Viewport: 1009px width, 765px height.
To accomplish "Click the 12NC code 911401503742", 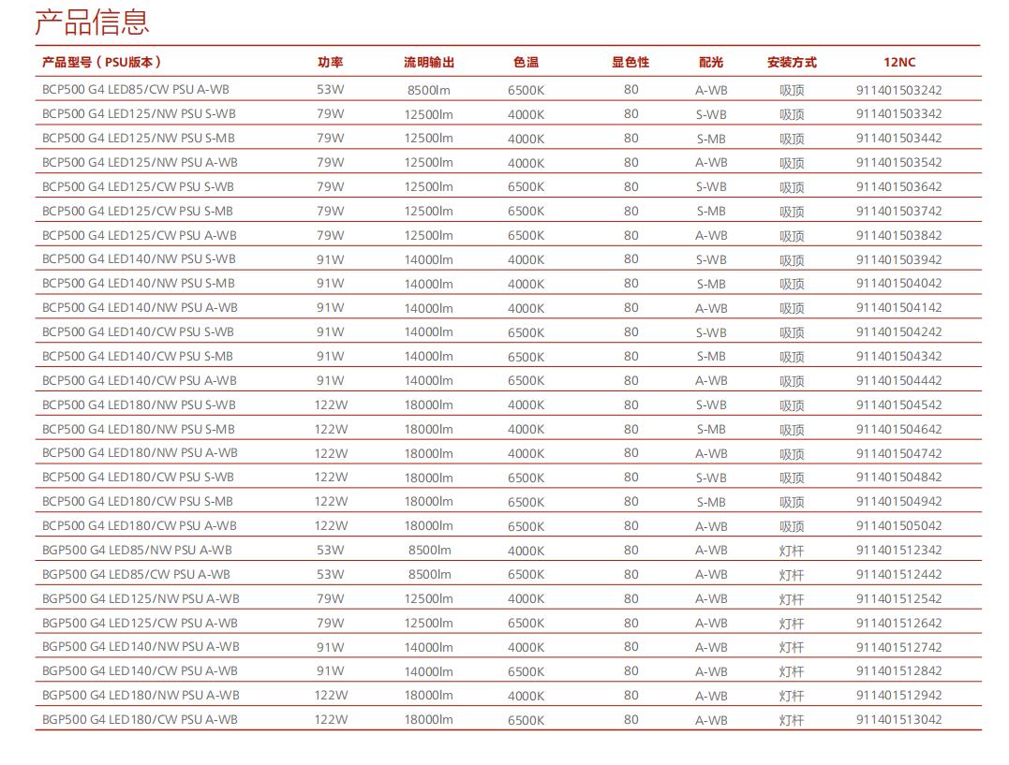I will coord(898,211).
